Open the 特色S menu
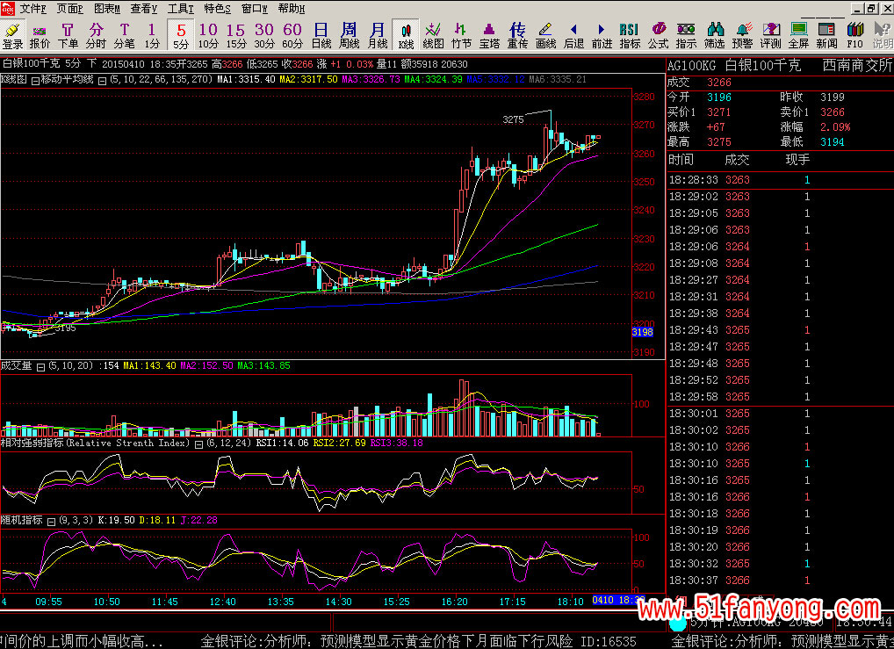Image resolution: width=894 pixels, height=649 pixels. (218, 9)
